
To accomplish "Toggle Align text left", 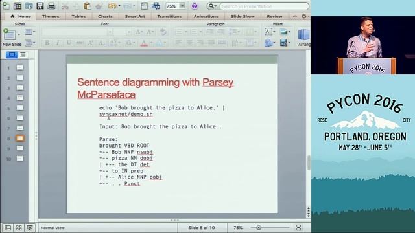I will click(178, 43).
